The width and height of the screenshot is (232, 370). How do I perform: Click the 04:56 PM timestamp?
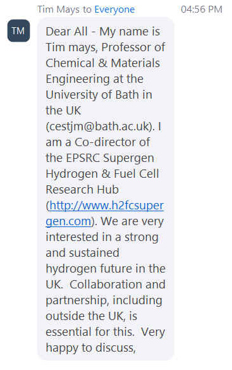click(x=202, y=9)
